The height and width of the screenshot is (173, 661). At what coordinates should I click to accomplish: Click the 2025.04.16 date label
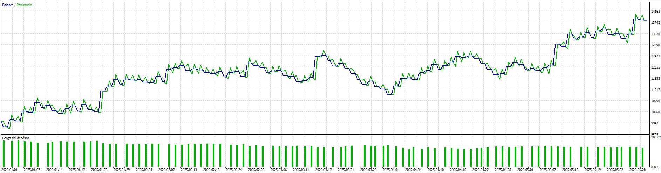(458, 170)
